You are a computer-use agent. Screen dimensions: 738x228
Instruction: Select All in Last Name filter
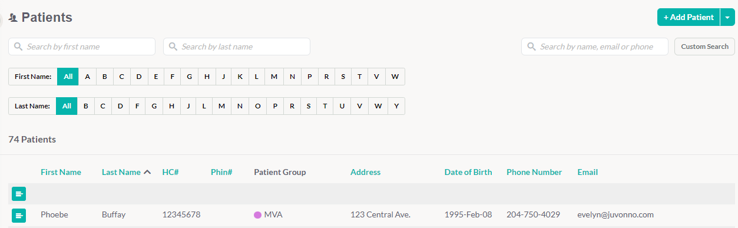pos(67,106)
